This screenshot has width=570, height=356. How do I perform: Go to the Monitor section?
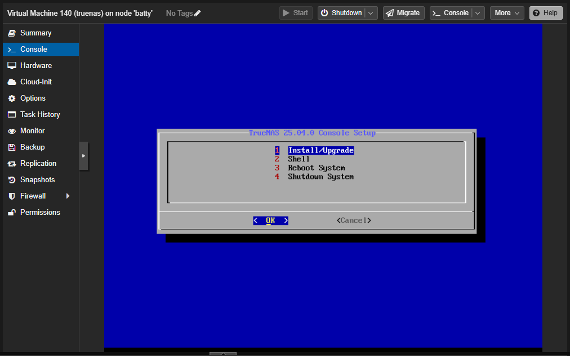tap(33, 131)
